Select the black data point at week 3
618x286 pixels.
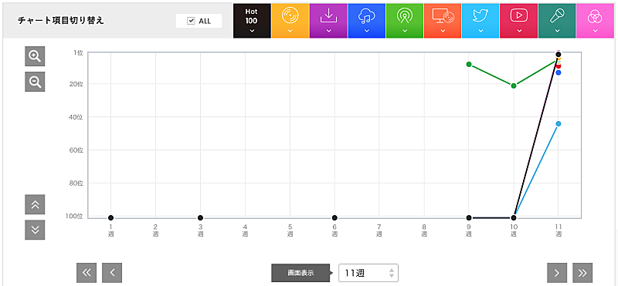pyautogui.click(x=200, y=217)
